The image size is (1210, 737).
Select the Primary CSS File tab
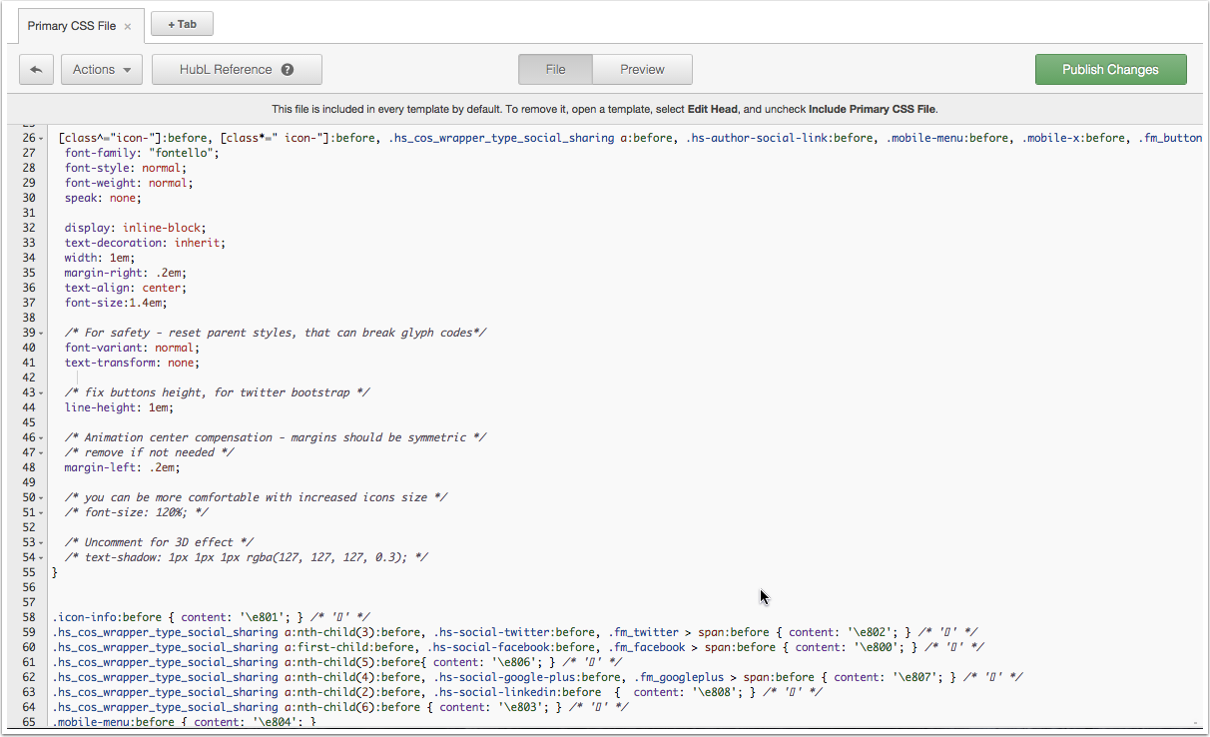[x=71, y=27]
